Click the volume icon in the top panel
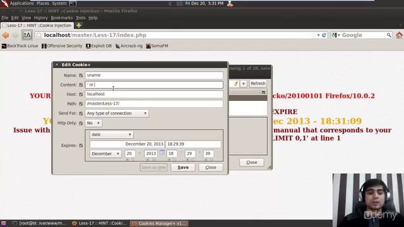 click(x=170, y=4)
